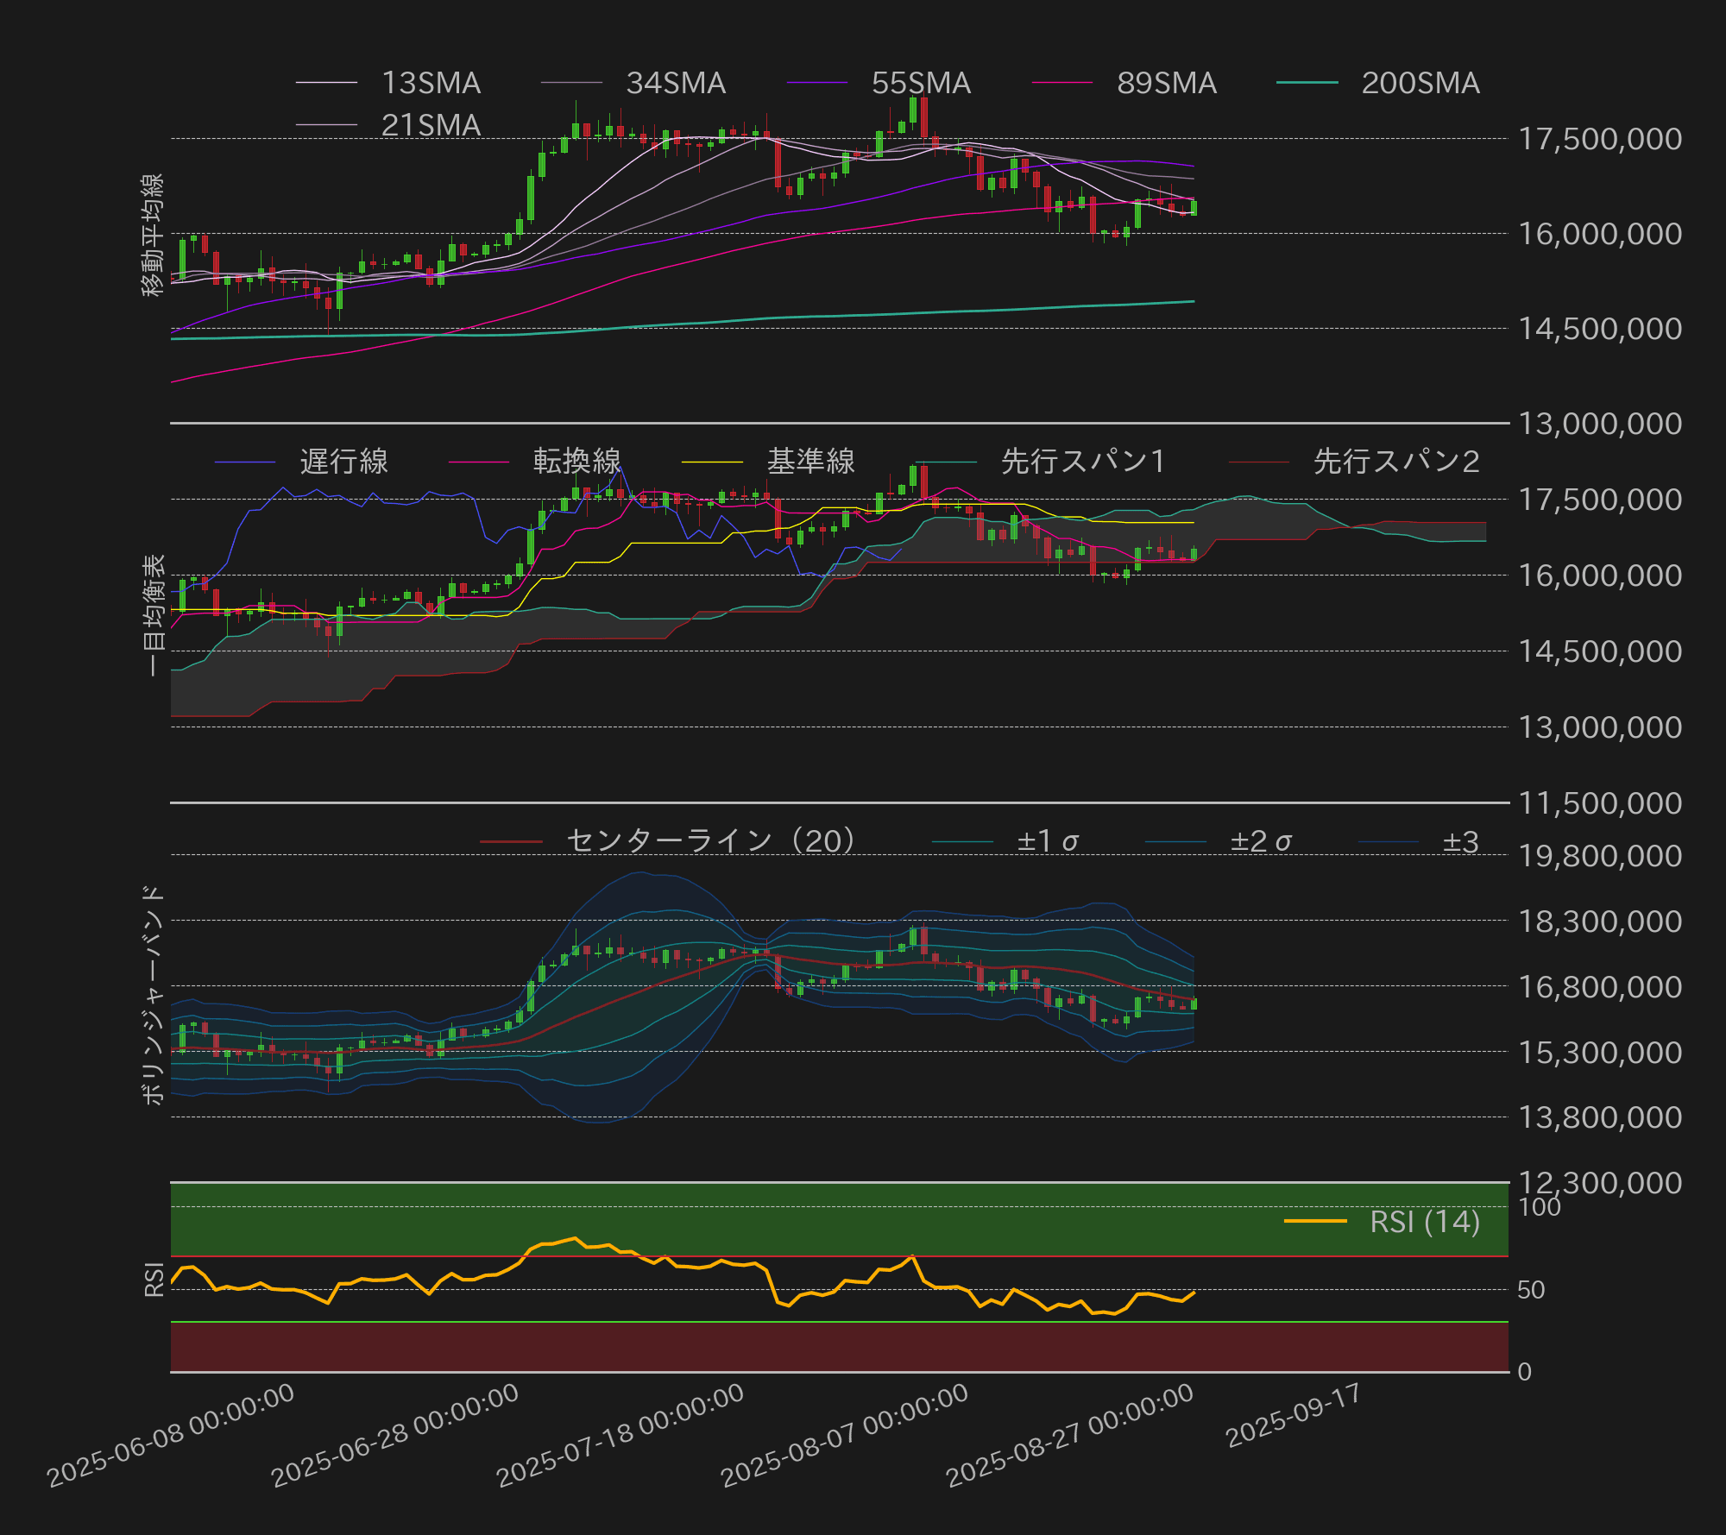The image size is (1726, 1535).
Task: Click the 一目均衡表 axis title
Action: coord(153,614)
